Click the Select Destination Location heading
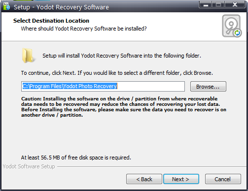Image resolution: width=248 pixels, height=191 pixels. [51, 21]
